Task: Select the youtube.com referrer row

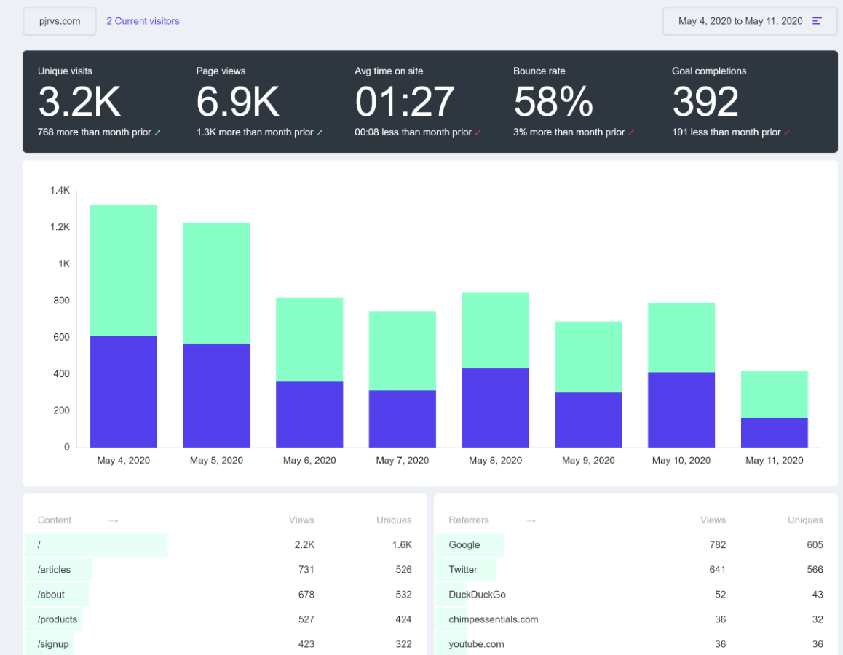Action: tap(636, 643)
